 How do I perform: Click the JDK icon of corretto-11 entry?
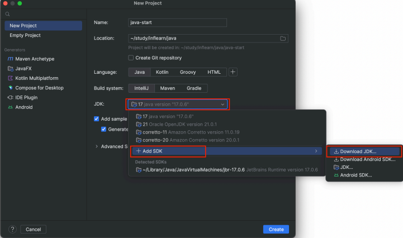pyautogui.click(x=139, y=132)
